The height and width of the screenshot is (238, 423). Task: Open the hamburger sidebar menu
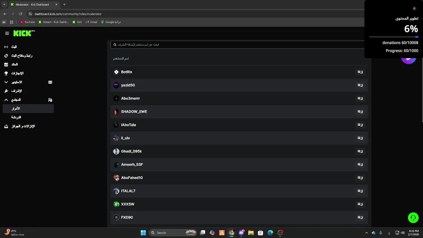click(x=7, y=33)
